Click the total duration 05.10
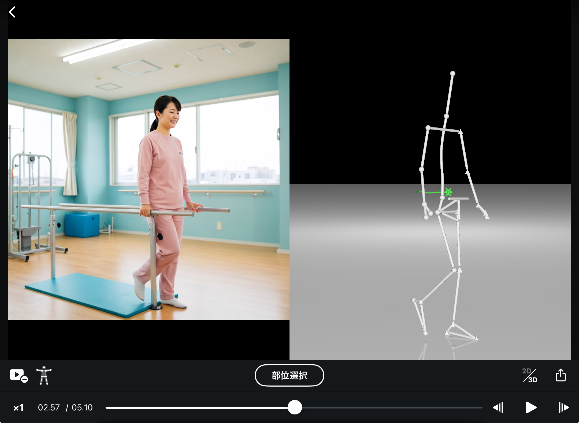This screenshot has height=423, width=579. 82,407
